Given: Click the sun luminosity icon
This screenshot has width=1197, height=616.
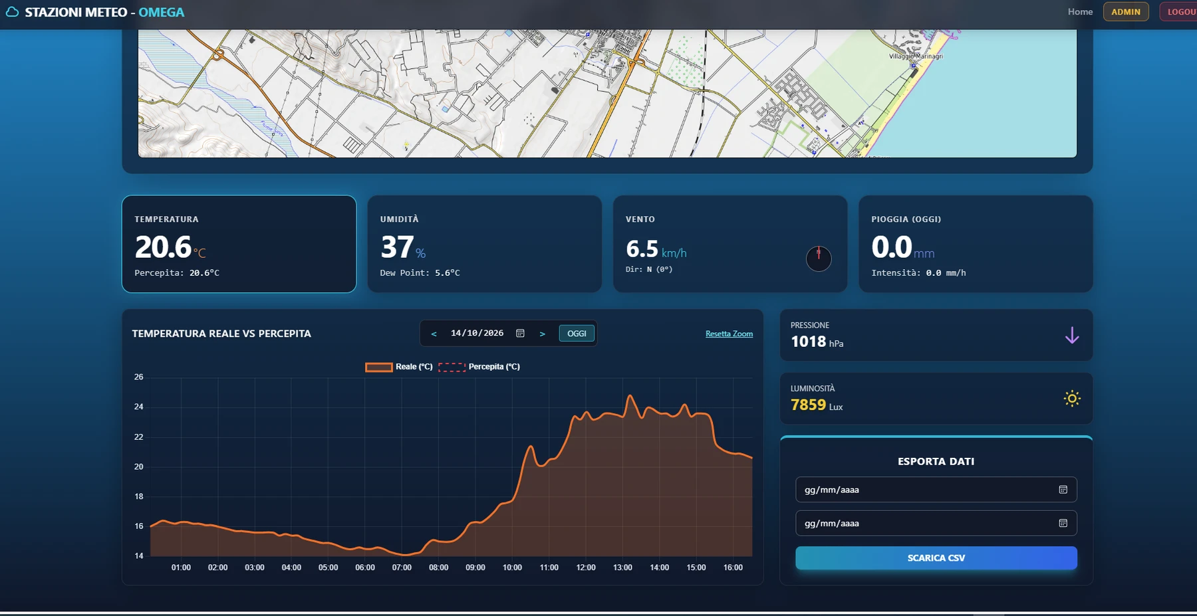Looking at the screenshot, I should point(1072,398).
